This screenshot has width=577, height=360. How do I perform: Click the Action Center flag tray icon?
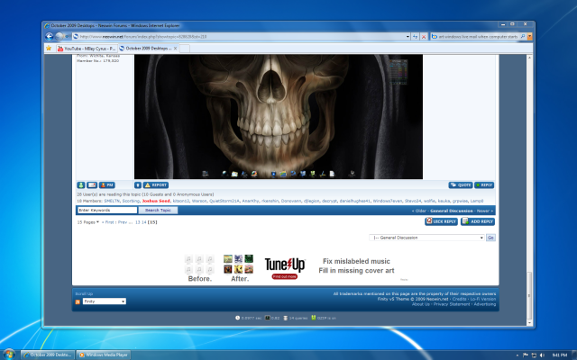(x=526, y=355)
